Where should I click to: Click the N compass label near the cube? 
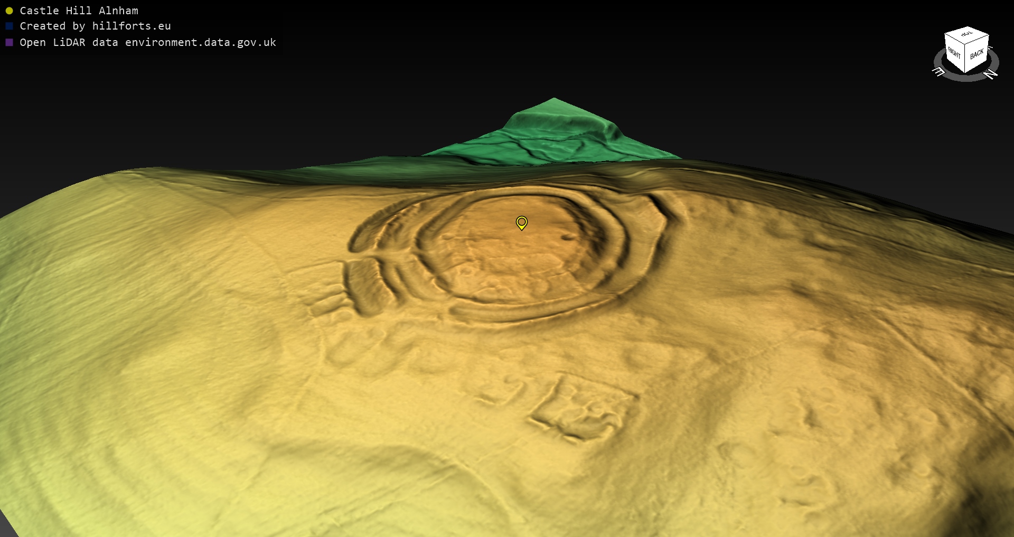click(x=991, y=74)
